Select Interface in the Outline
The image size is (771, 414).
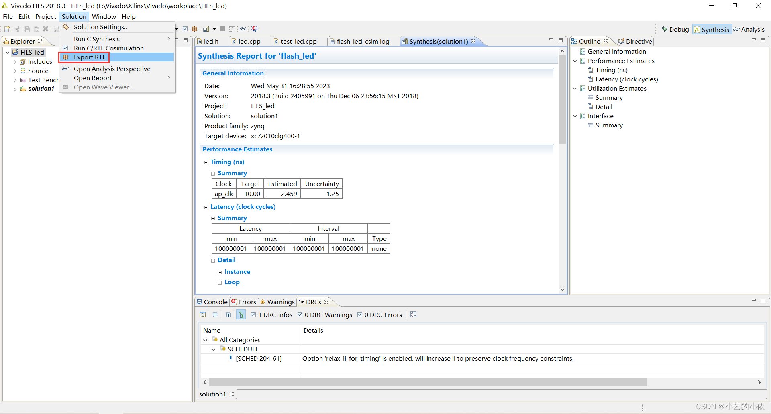tap(600, 116)
